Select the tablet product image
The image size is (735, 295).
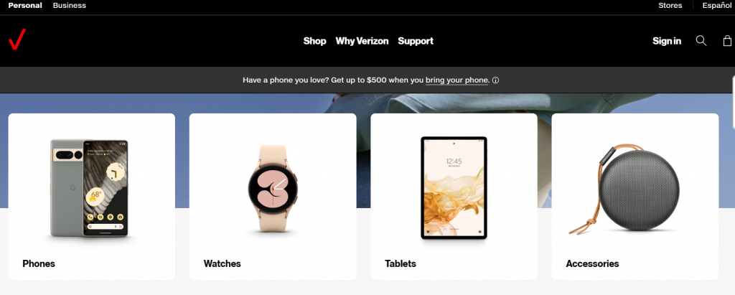click(x=454, y=187)
